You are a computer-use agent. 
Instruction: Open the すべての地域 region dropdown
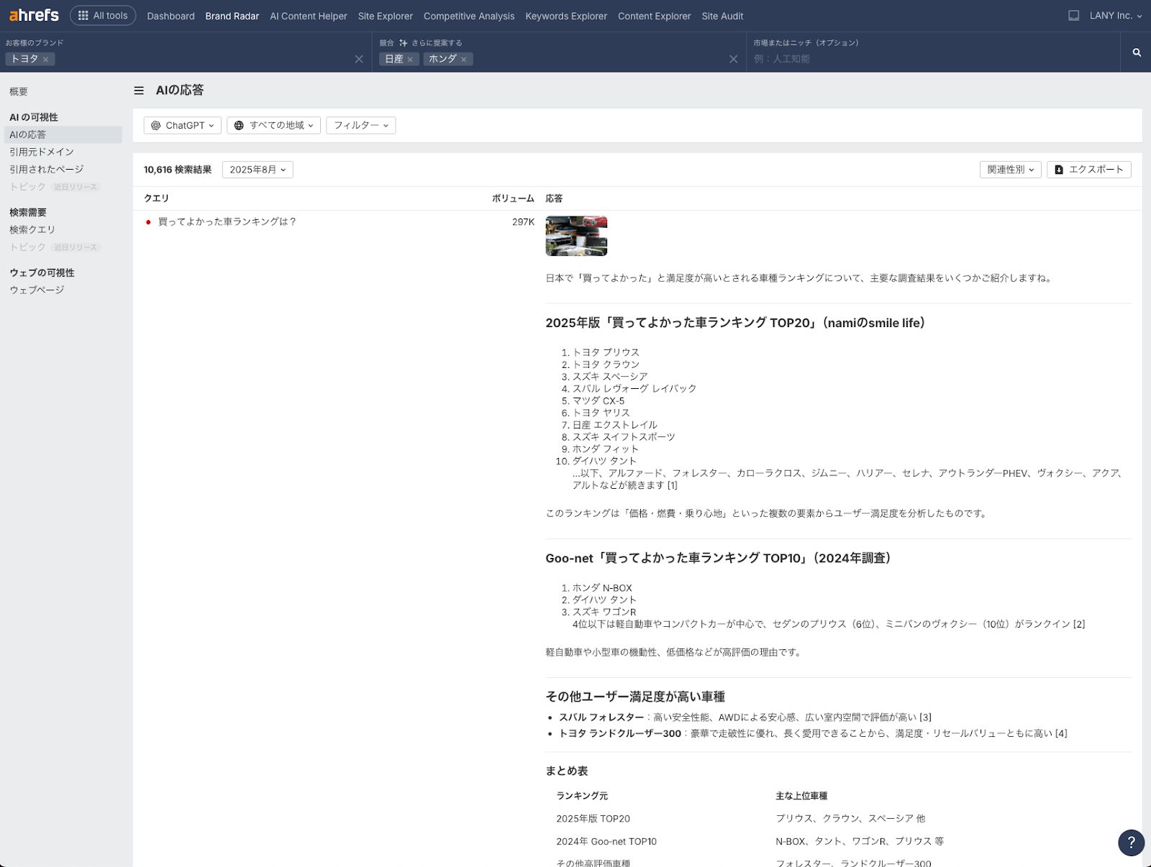[x=274, y=125]
